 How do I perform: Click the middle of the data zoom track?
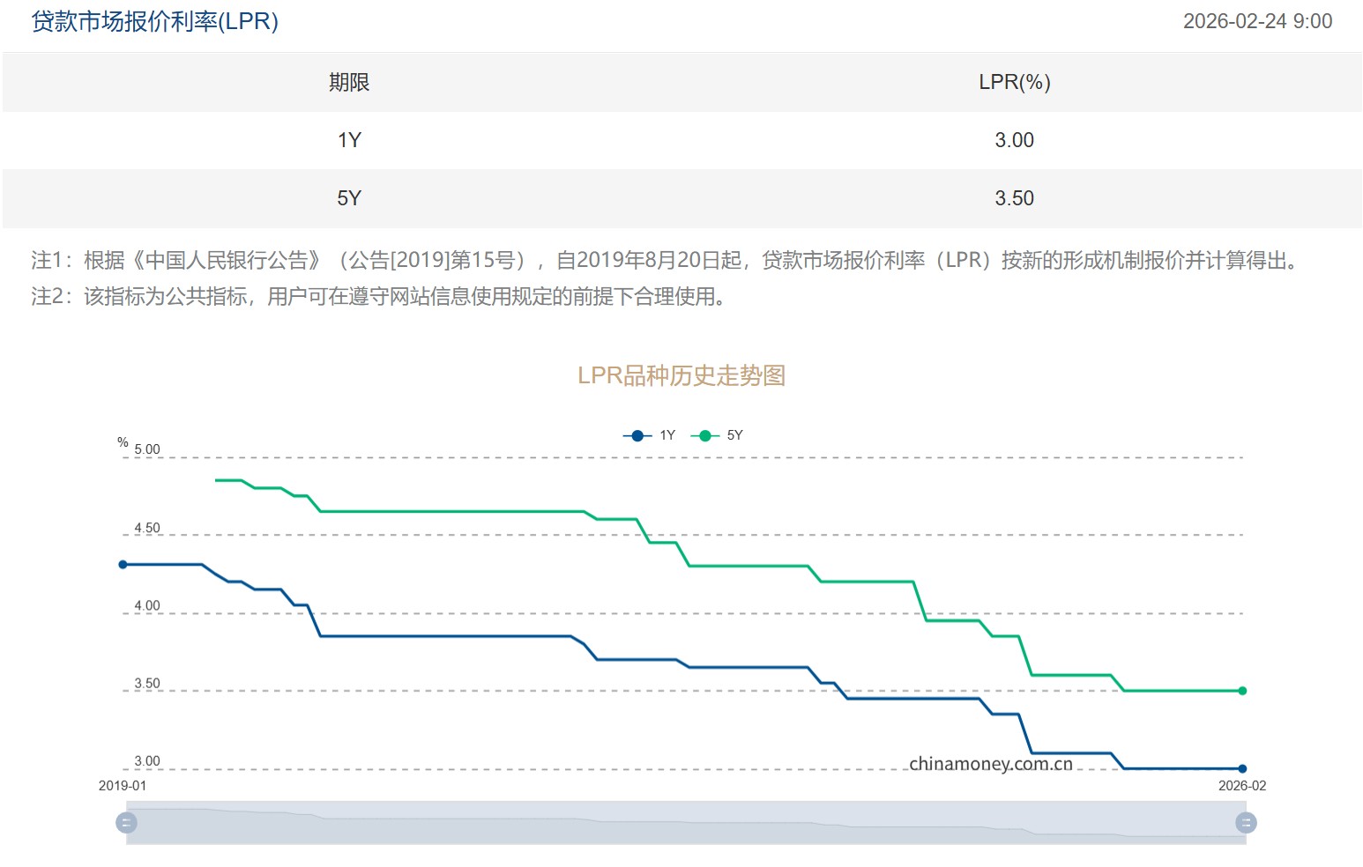click(x=686, y=823)
